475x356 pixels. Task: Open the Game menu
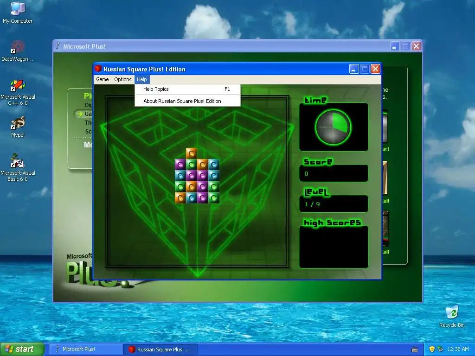[x=103, y=79]
